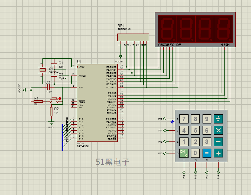Click the red reset pushbutton actuator
The height and width of the screenshot is (195, 251).
coord(60,99)
